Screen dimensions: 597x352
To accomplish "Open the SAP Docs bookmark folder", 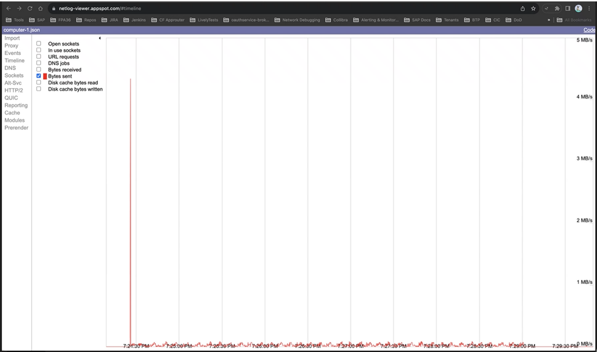I will point(417,20).
